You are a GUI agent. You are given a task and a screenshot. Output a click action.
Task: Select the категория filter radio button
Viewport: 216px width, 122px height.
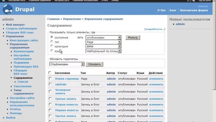pos(52,46)
